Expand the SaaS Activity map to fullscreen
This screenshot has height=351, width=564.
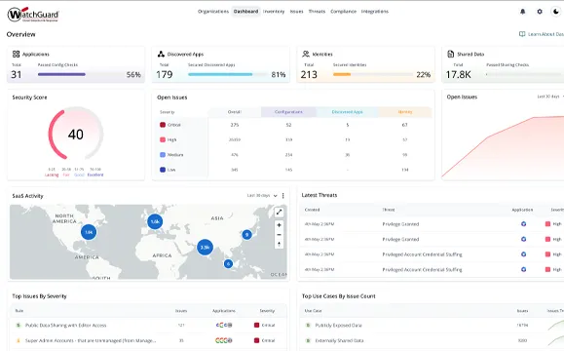click(279, 213)
